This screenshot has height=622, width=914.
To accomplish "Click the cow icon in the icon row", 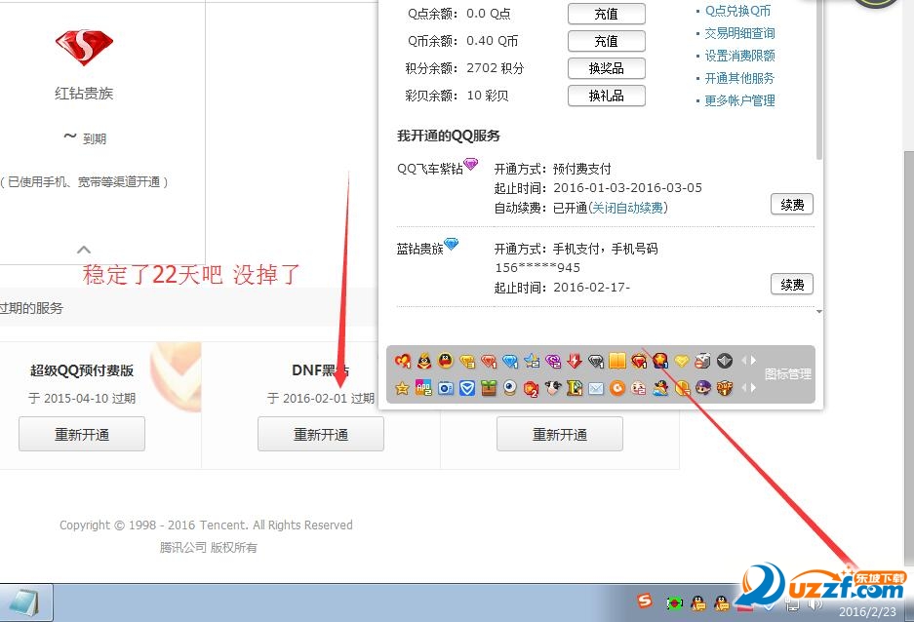I will click(554, 388).
